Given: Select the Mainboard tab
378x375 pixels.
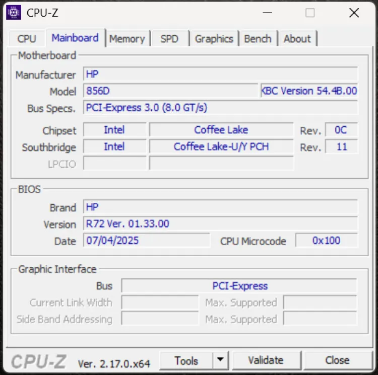Looking at the screenshot, I should point(75,38).
